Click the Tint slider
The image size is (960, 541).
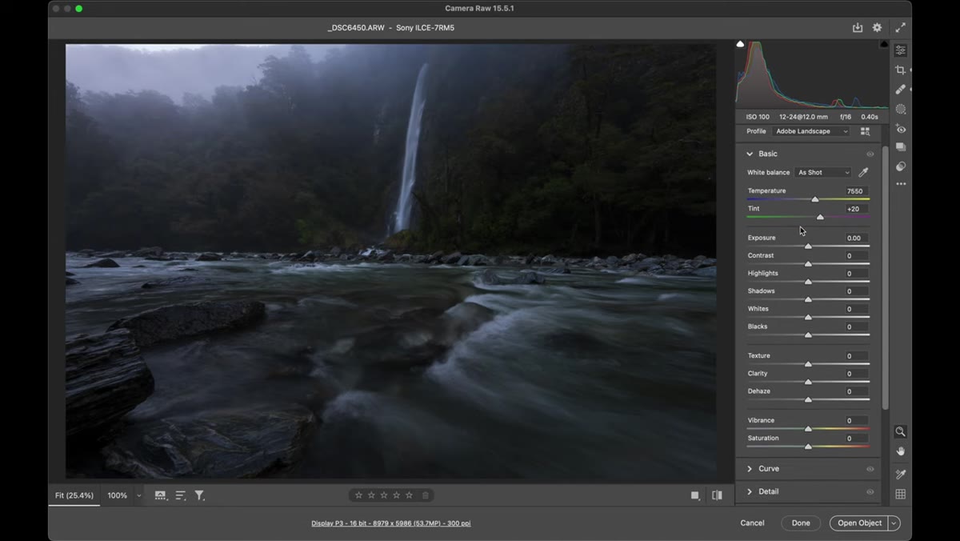(x=808, y=217)
